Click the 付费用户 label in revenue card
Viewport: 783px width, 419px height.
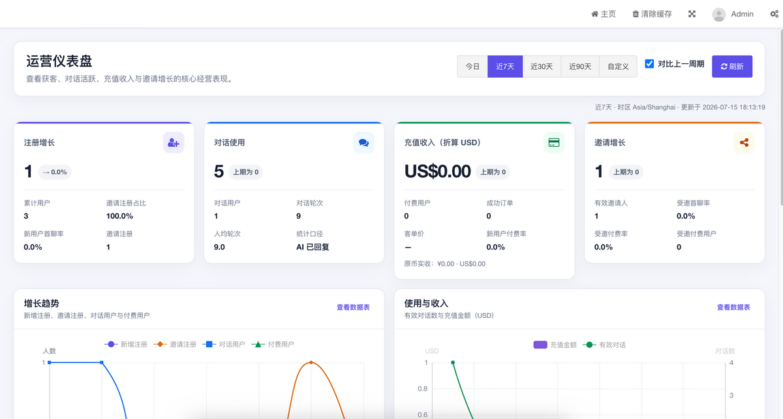click(418, 203)
